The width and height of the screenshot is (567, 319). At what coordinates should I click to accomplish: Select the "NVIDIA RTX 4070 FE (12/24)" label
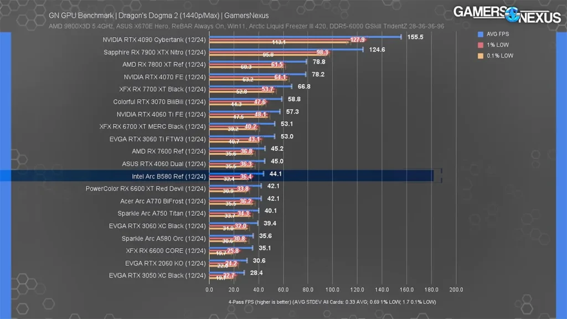[x=165, y=77]
